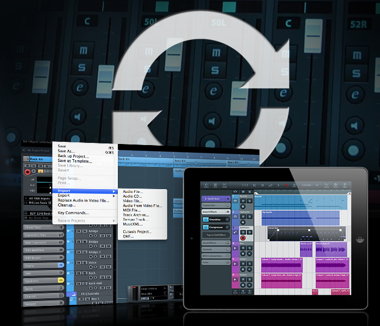Viewport: 380px width, 326px height.
Task: Tap 'Tap to Add Effect' in Cubasis
Action: click(216, 235)
